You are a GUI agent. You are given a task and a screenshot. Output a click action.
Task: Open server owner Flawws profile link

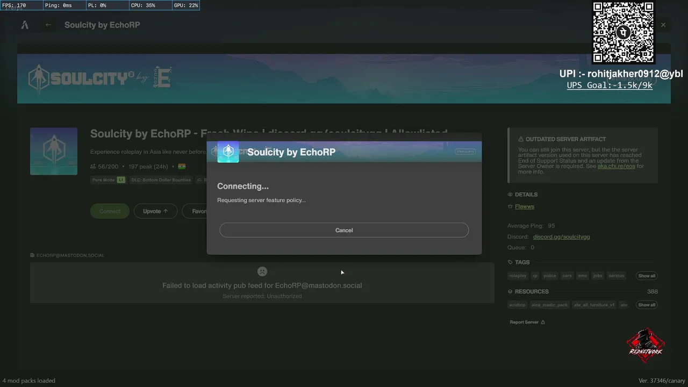[525, 206]
